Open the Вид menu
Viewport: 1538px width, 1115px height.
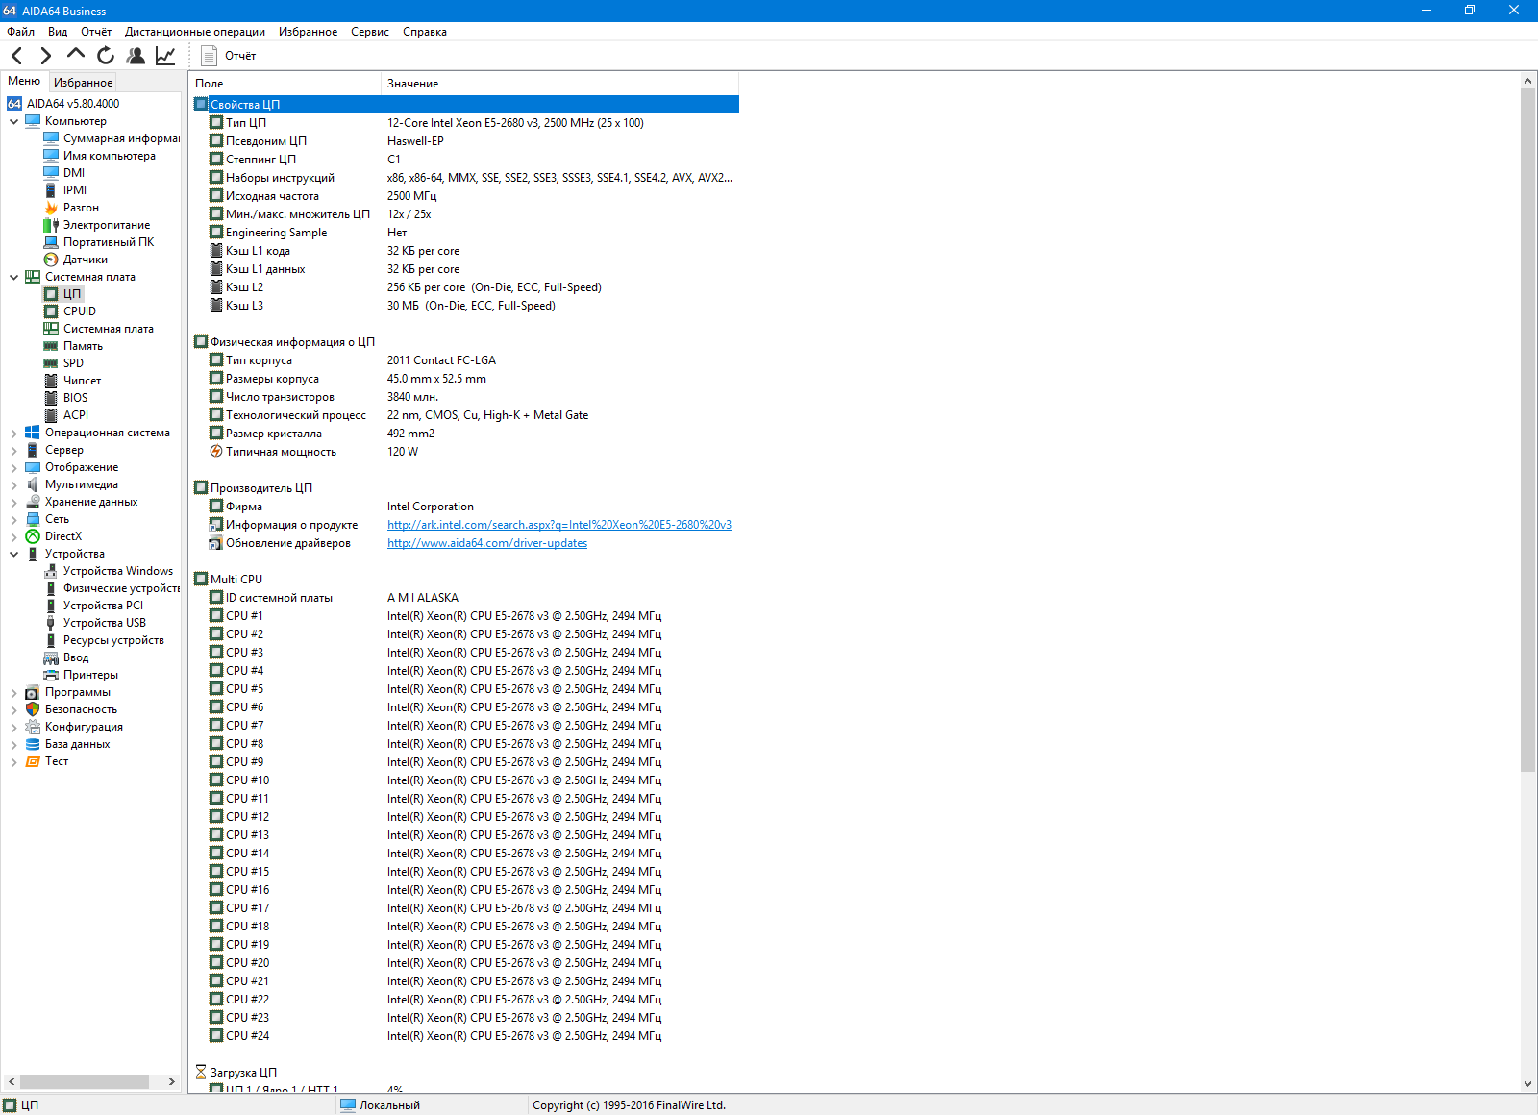point(58,32)
